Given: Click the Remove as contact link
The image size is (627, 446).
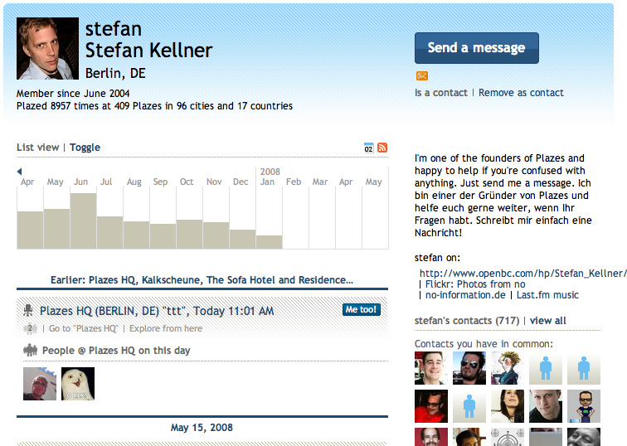Looking at the screenshot, I should pyautogui.click(x=521, y=93).
